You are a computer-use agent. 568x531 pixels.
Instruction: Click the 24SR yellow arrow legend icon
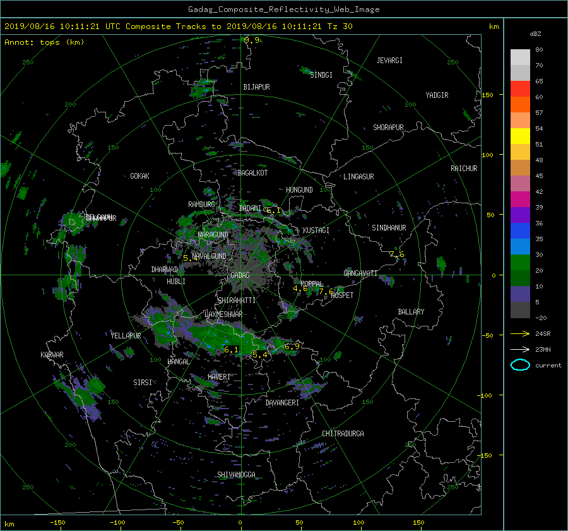(520, 333)
